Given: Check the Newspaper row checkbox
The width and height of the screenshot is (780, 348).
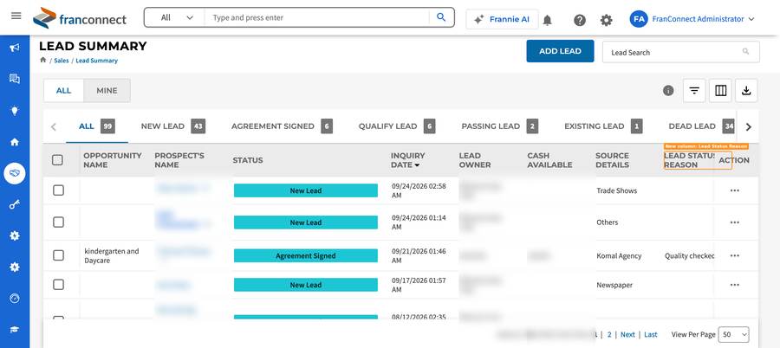Looking at the screenshot, I should (x=59, y=285).
